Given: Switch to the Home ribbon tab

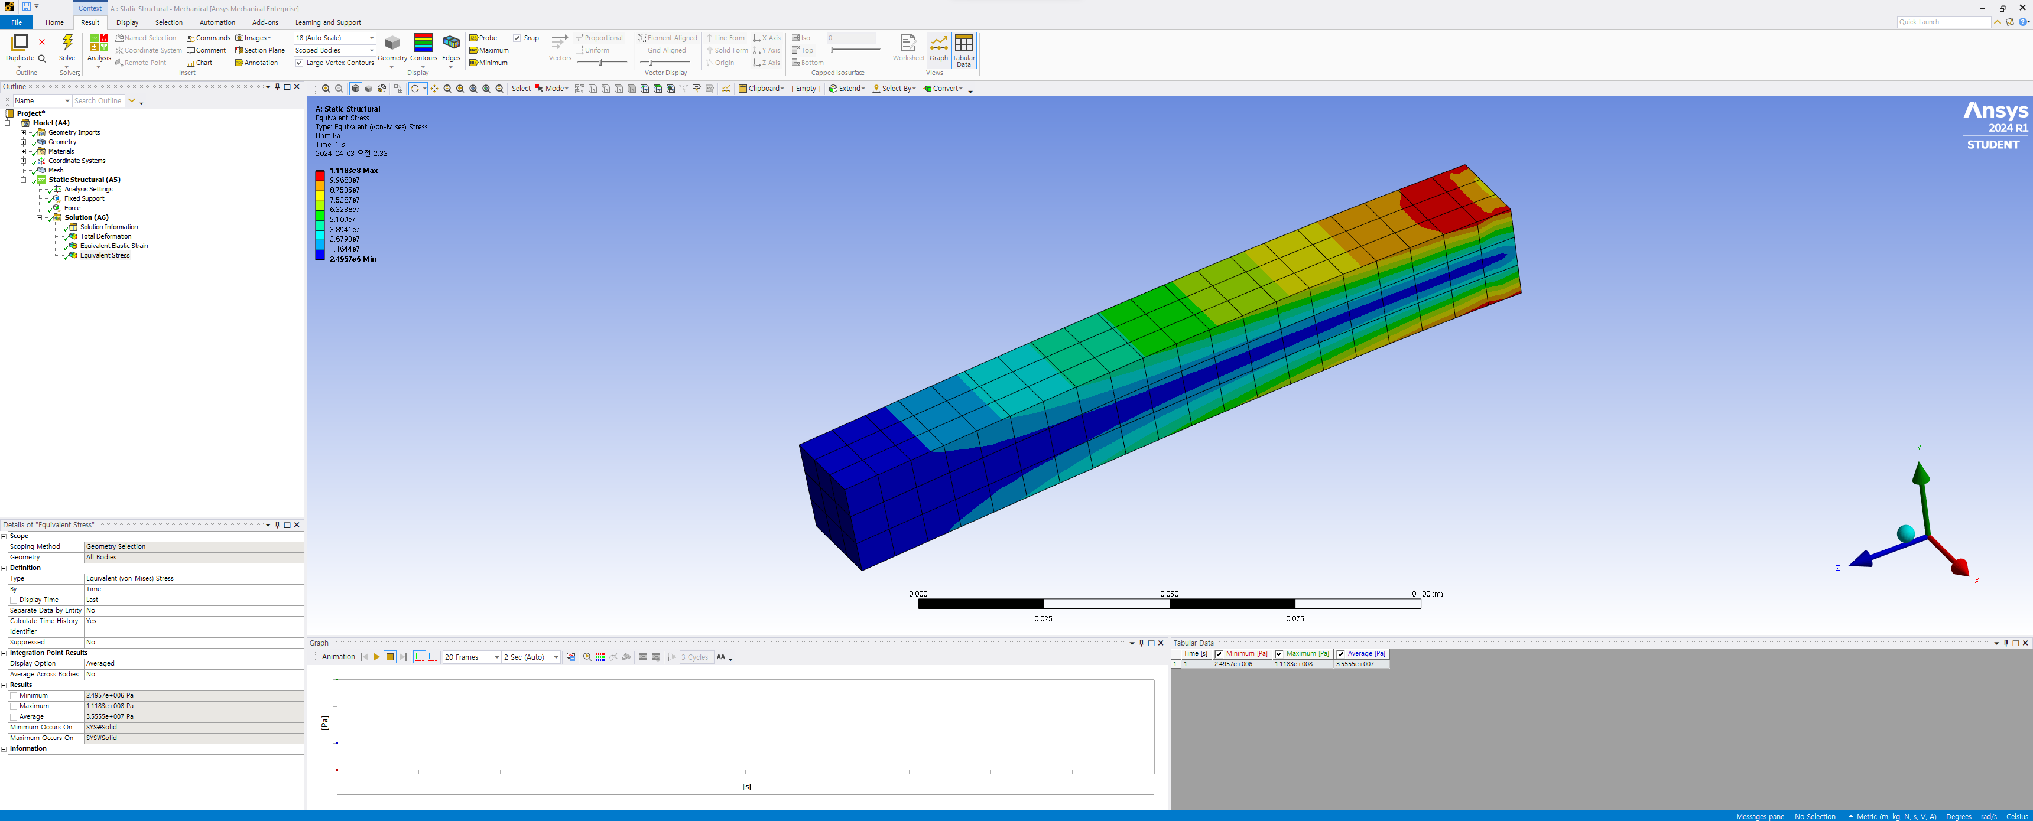Looking at the screenshot, I should (54, 23).
